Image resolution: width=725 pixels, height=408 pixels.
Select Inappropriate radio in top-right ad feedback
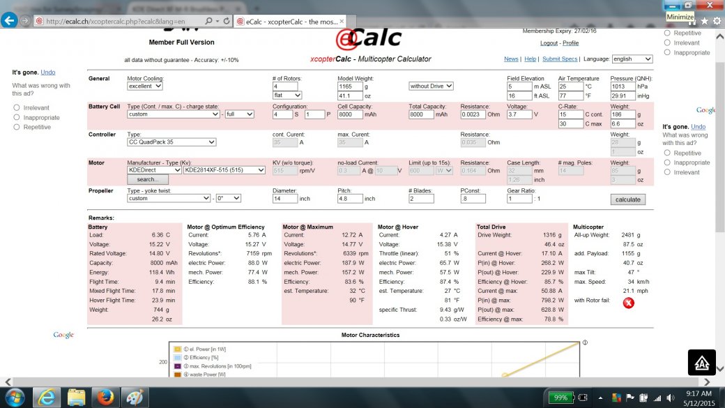667,52
